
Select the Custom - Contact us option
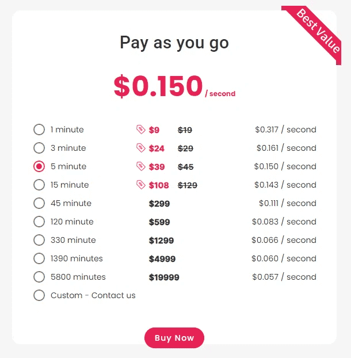pos(39,295)
